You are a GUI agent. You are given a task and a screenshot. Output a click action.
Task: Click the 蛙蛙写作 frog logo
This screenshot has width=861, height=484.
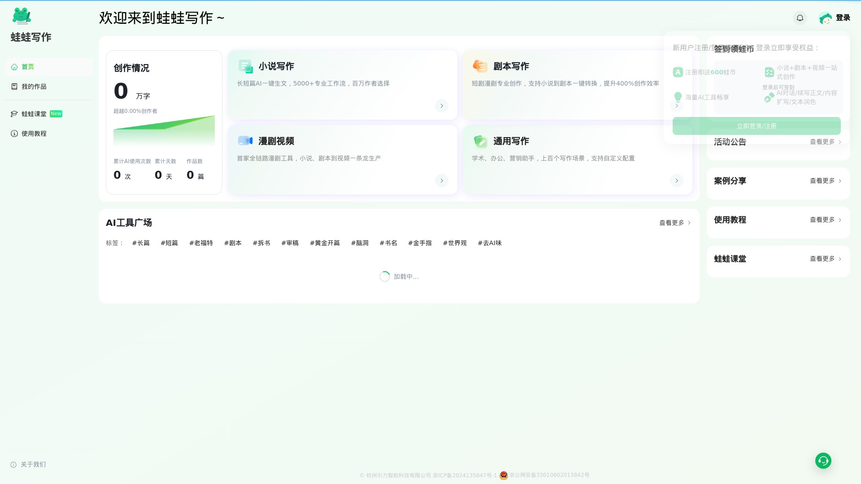22,16
